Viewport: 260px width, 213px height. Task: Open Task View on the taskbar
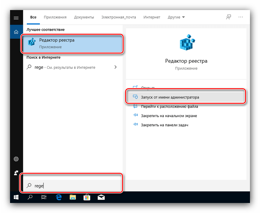(44, 197)
